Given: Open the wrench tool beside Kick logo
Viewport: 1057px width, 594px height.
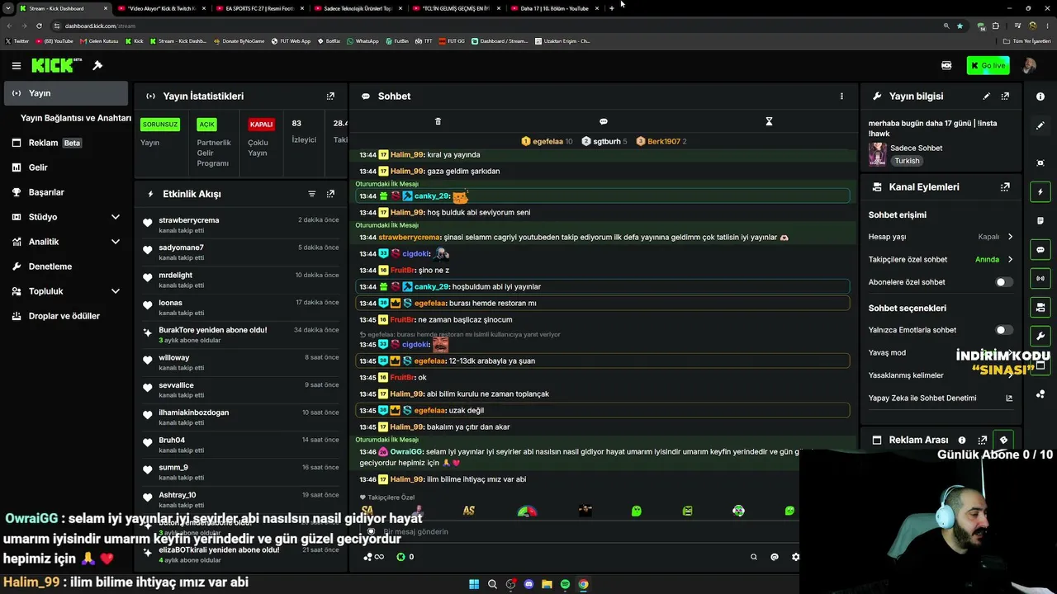Looking at the screenshot, I should pyautogui.click(x=97, y=66).
